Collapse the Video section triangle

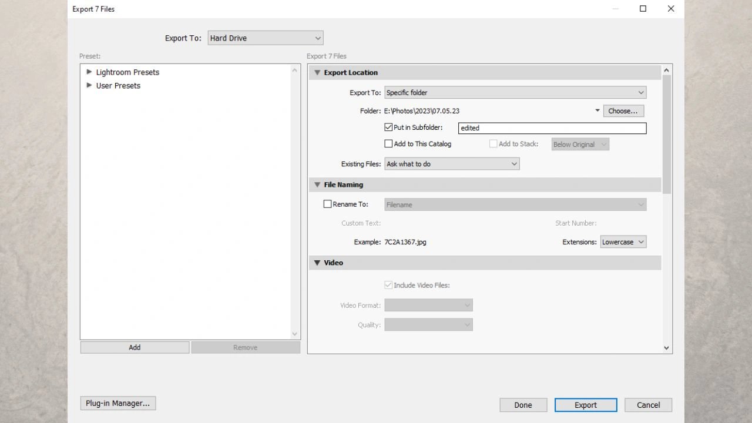317,263
